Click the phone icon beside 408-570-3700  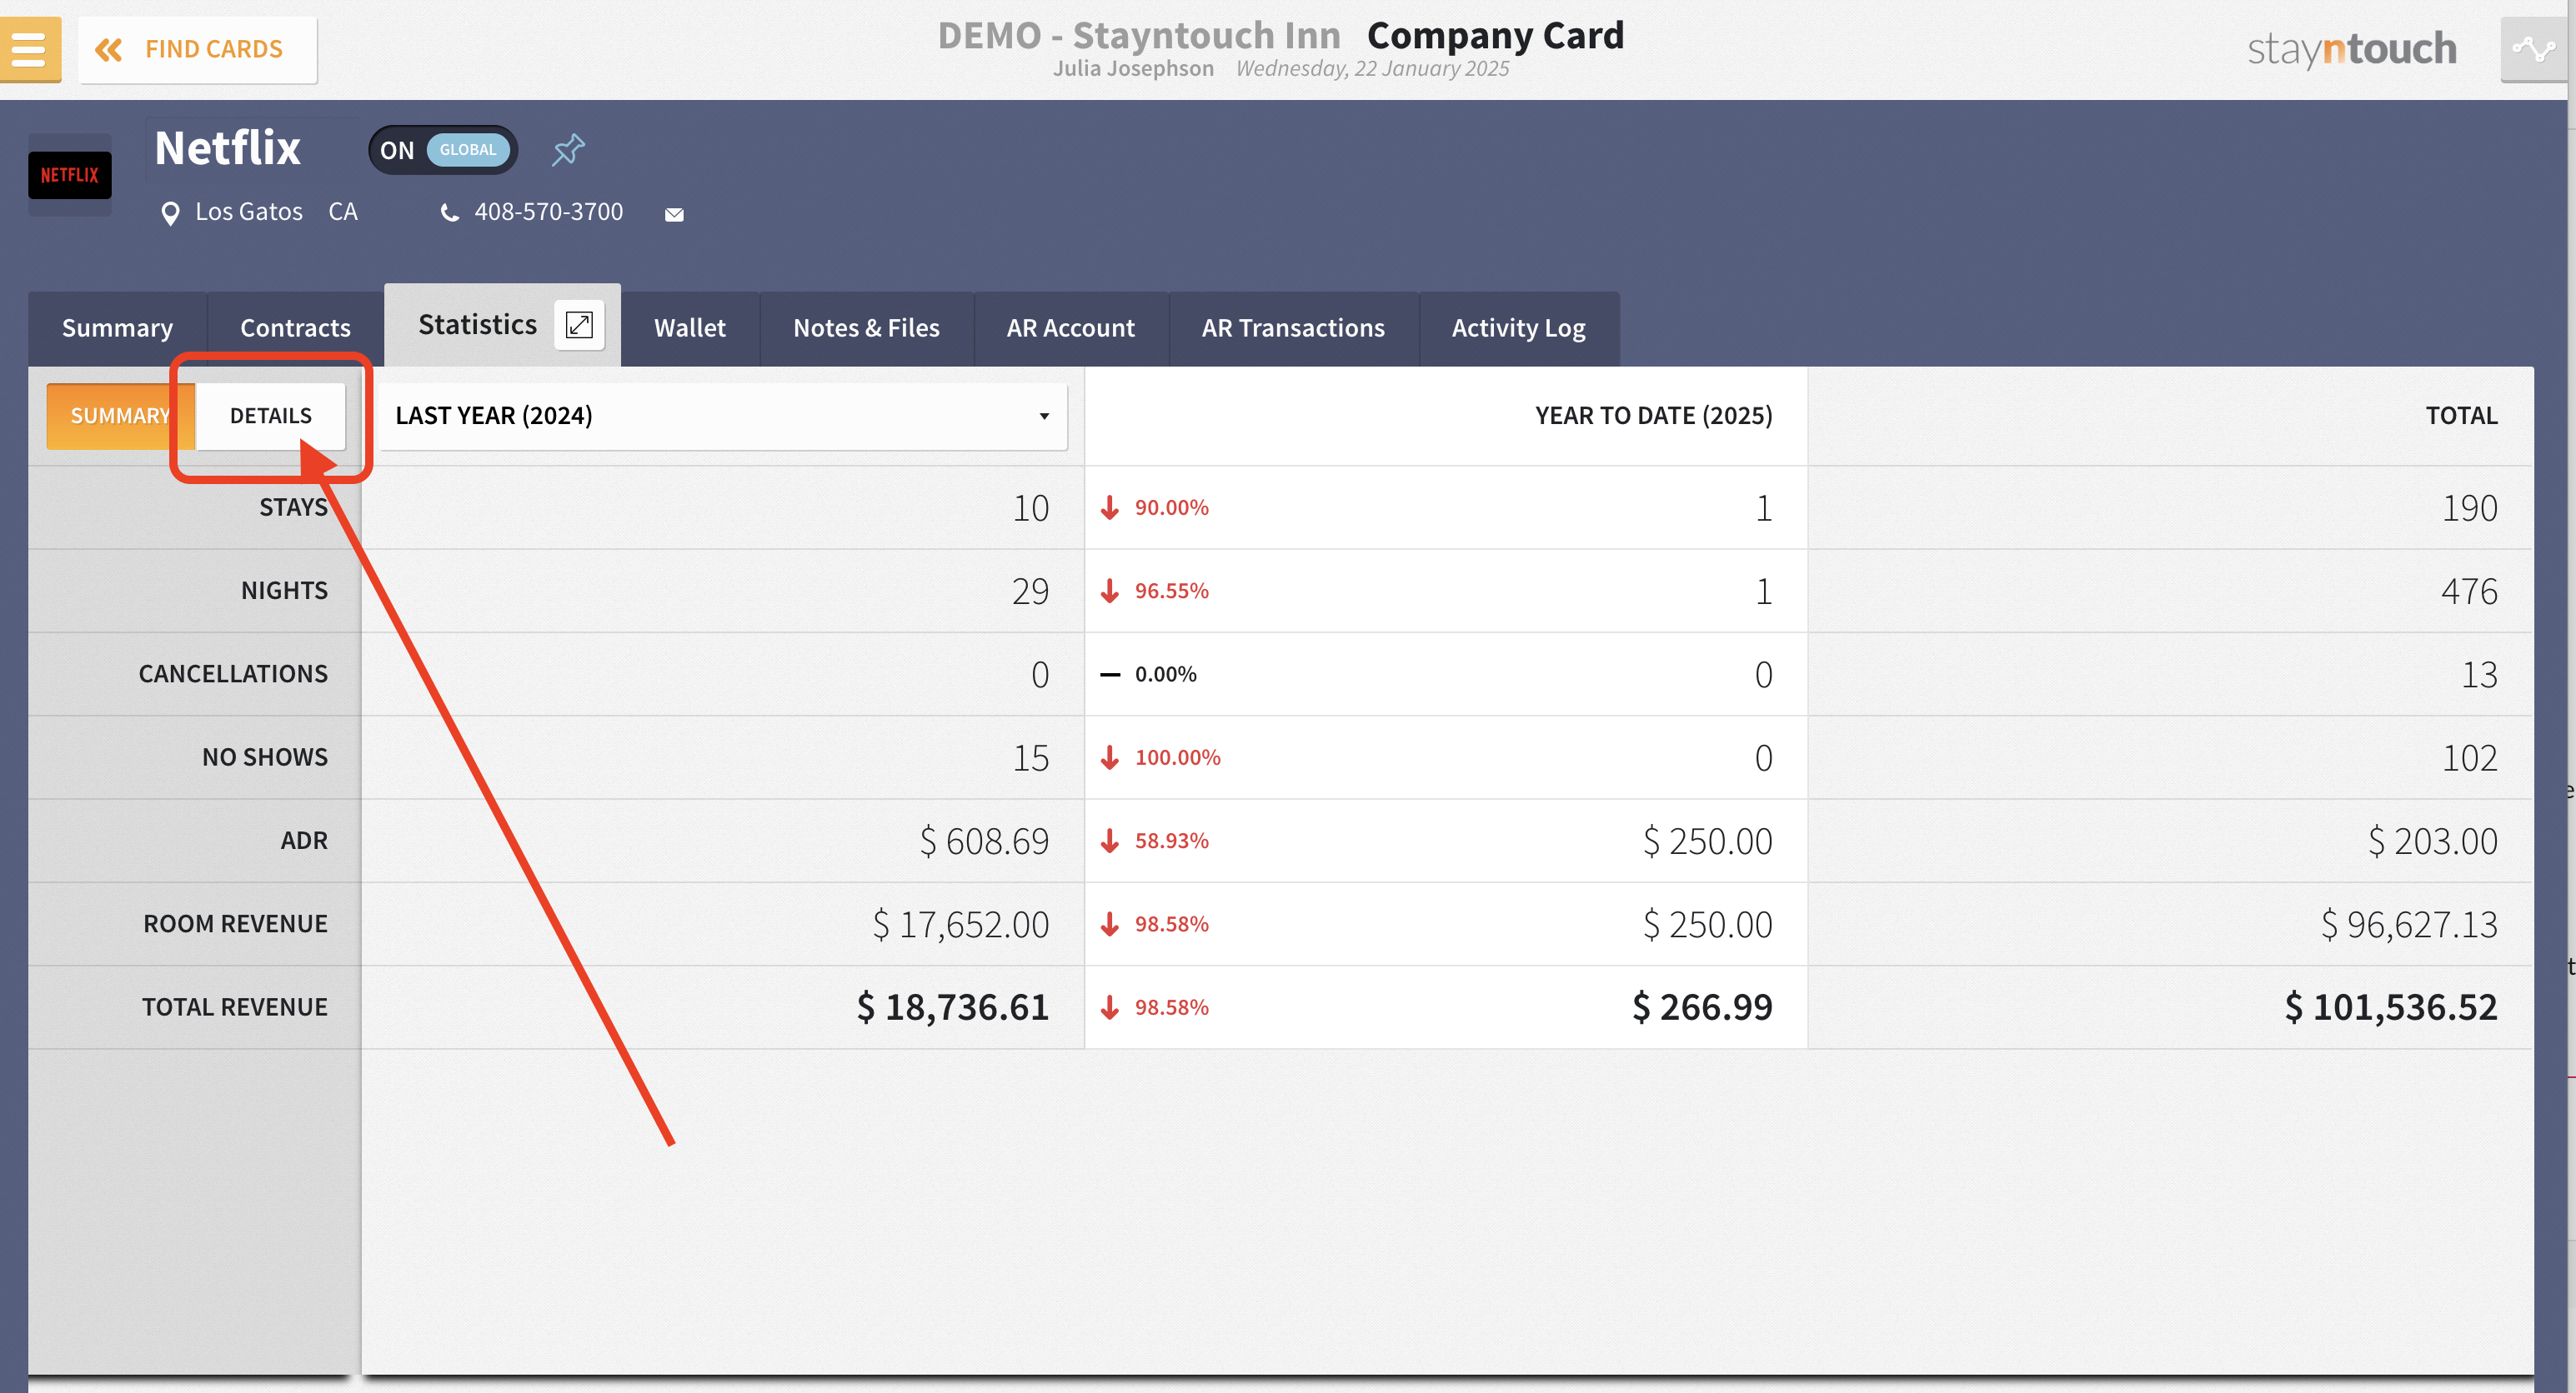click(x=450, y=212)
